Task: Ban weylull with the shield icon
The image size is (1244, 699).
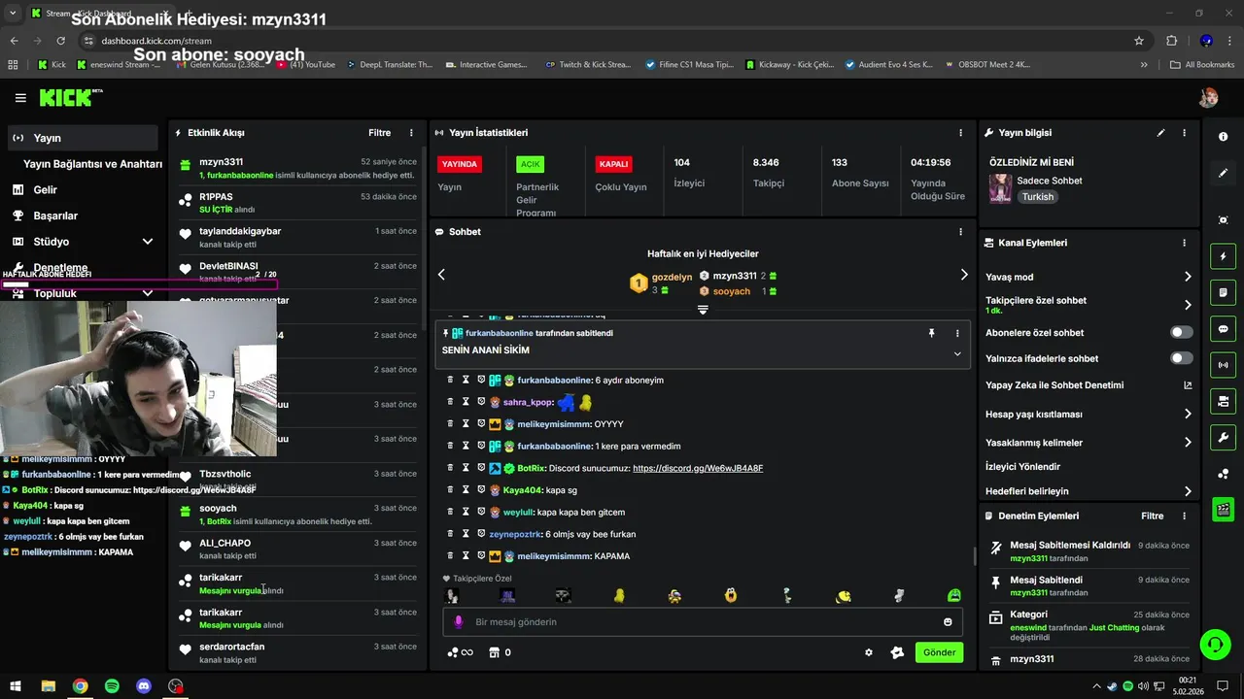Action: [x=481, y=512]
